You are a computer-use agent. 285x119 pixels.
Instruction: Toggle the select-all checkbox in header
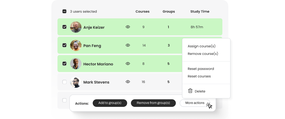64,11
